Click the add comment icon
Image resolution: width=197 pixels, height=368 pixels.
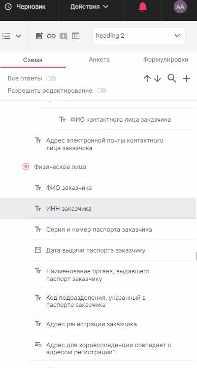[x=63, y=36]
